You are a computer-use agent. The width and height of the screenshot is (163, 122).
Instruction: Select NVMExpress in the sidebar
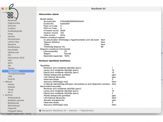(13, 47)
